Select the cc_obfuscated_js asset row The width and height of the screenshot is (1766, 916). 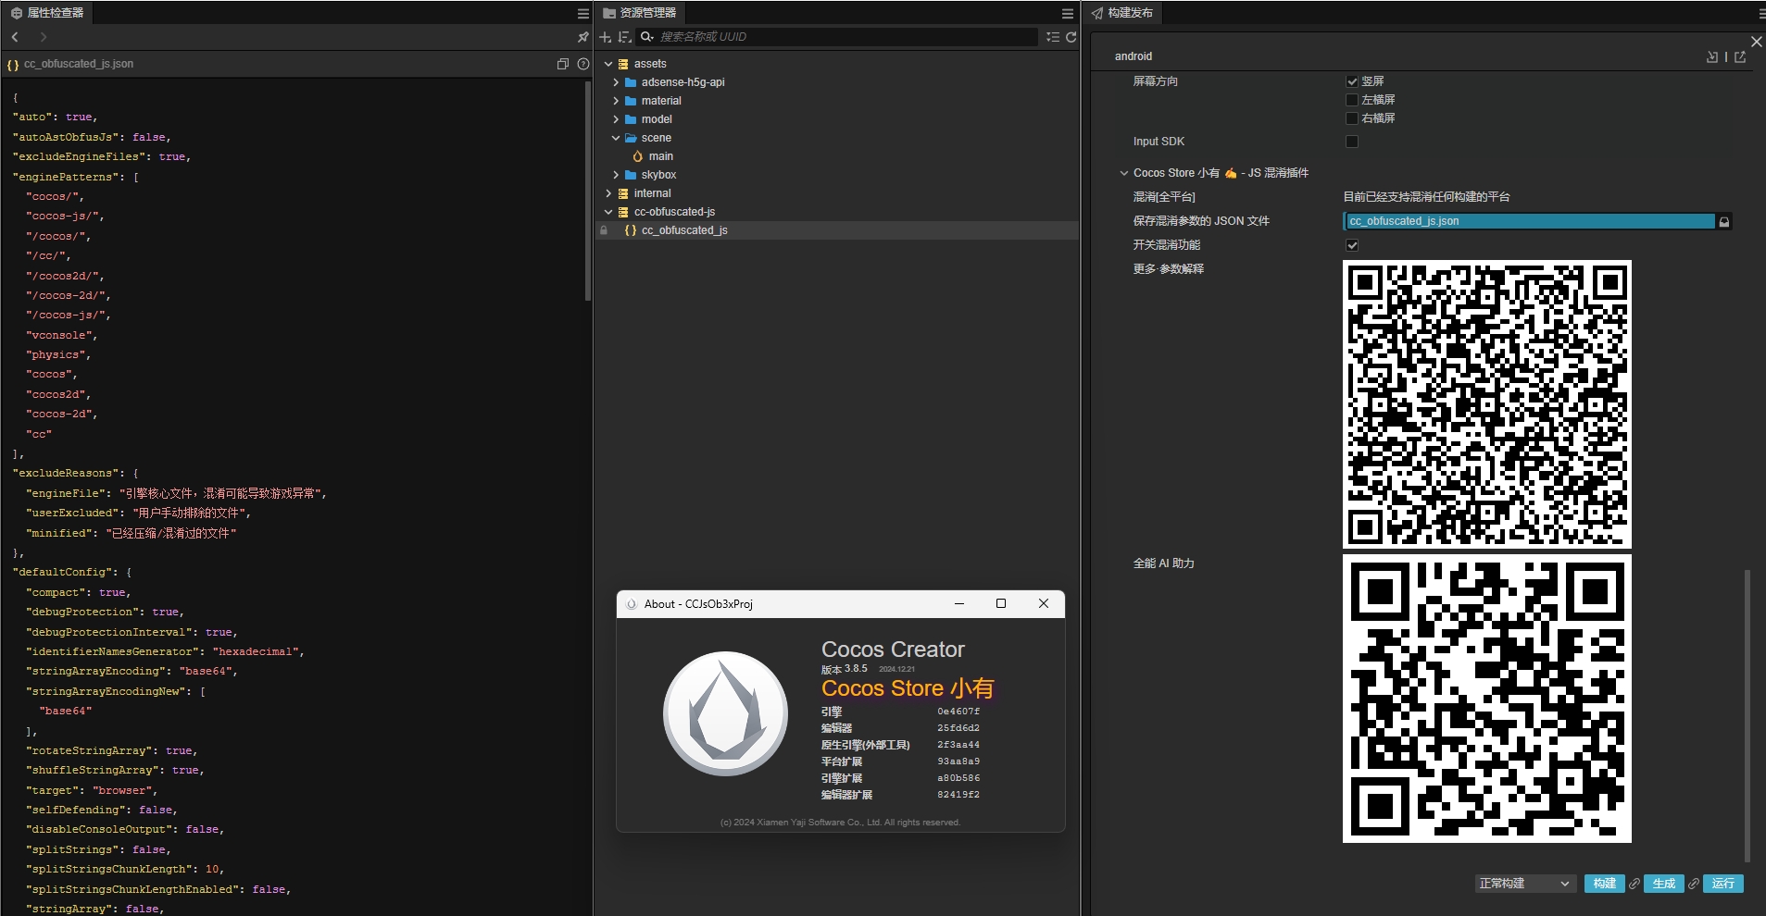tap(837, 230)
